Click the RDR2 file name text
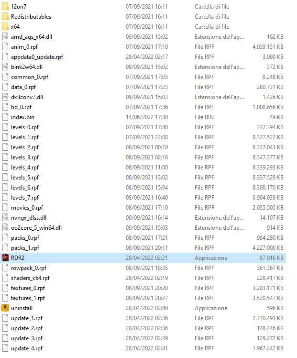Image resolution: width=297 pixels, height=358 pixels. pos(18,257)
